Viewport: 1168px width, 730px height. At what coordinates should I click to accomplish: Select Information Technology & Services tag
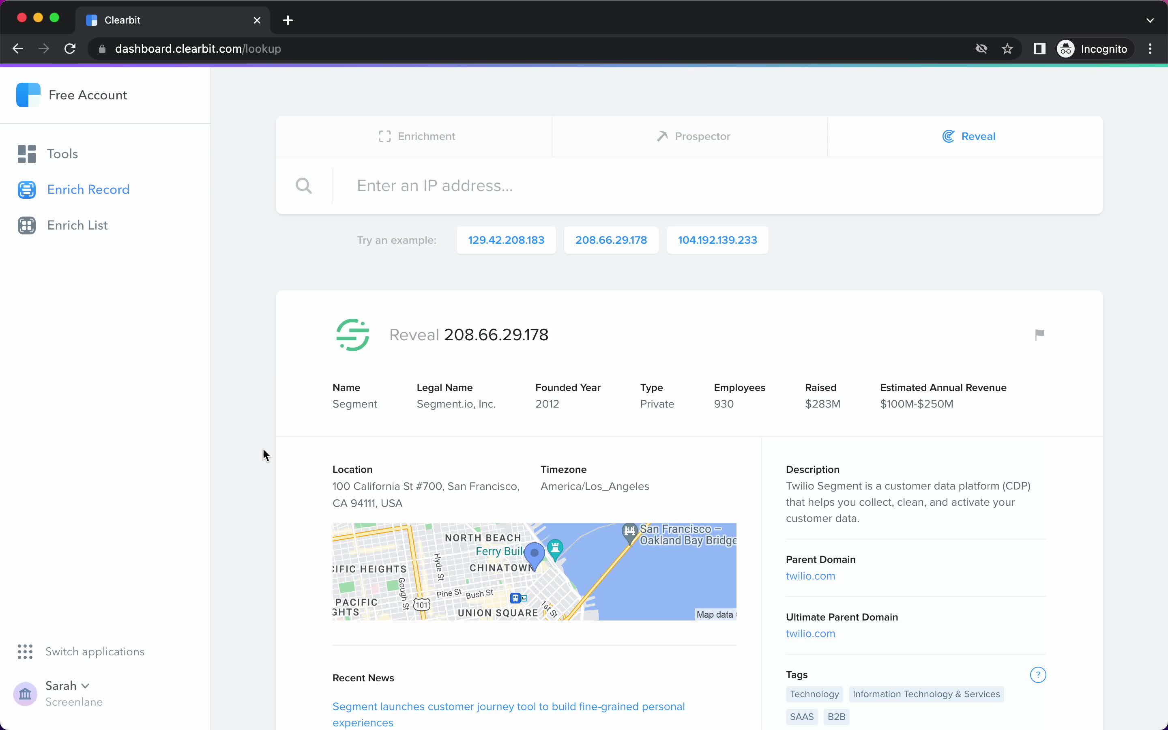[926, 694]
